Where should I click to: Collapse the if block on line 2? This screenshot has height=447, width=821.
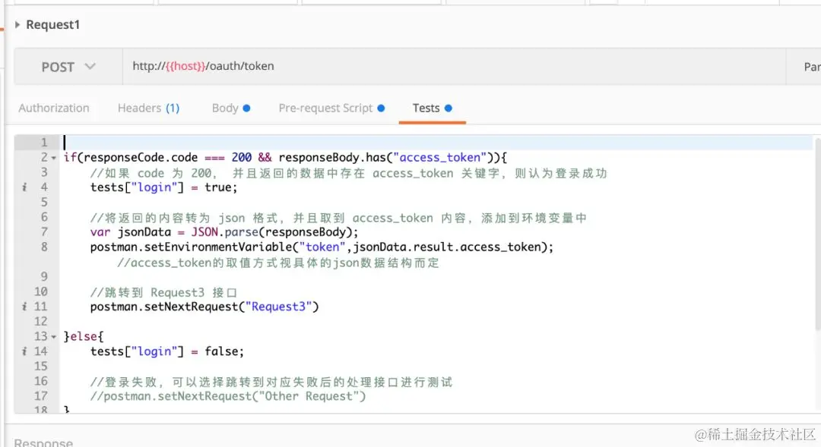tap(52, 156)
